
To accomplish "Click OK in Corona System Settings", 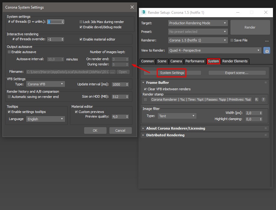I will [95, 130].
